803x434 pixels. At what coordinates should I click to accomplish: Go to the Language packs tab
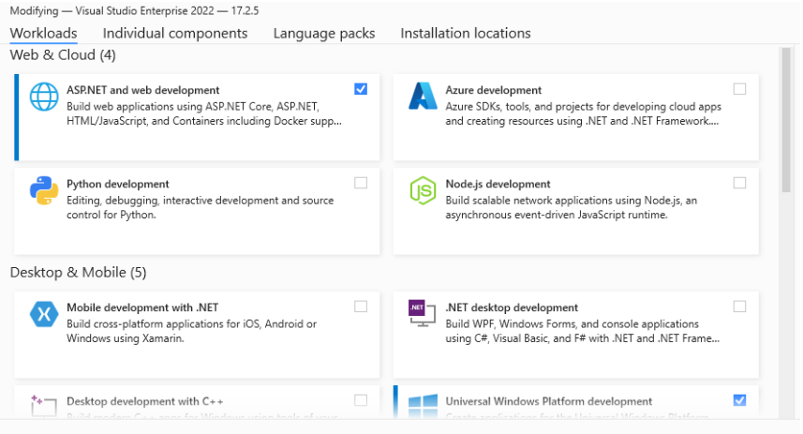point(324,34)
